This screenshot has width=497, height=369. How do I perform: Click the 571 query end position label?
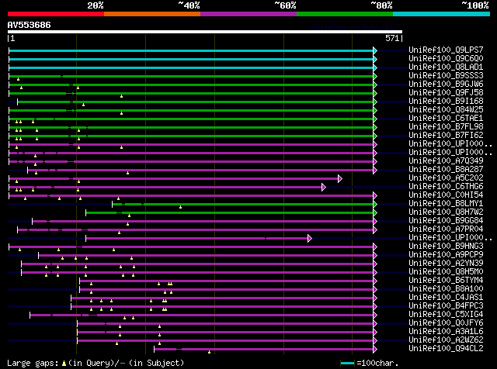(392, 38)
